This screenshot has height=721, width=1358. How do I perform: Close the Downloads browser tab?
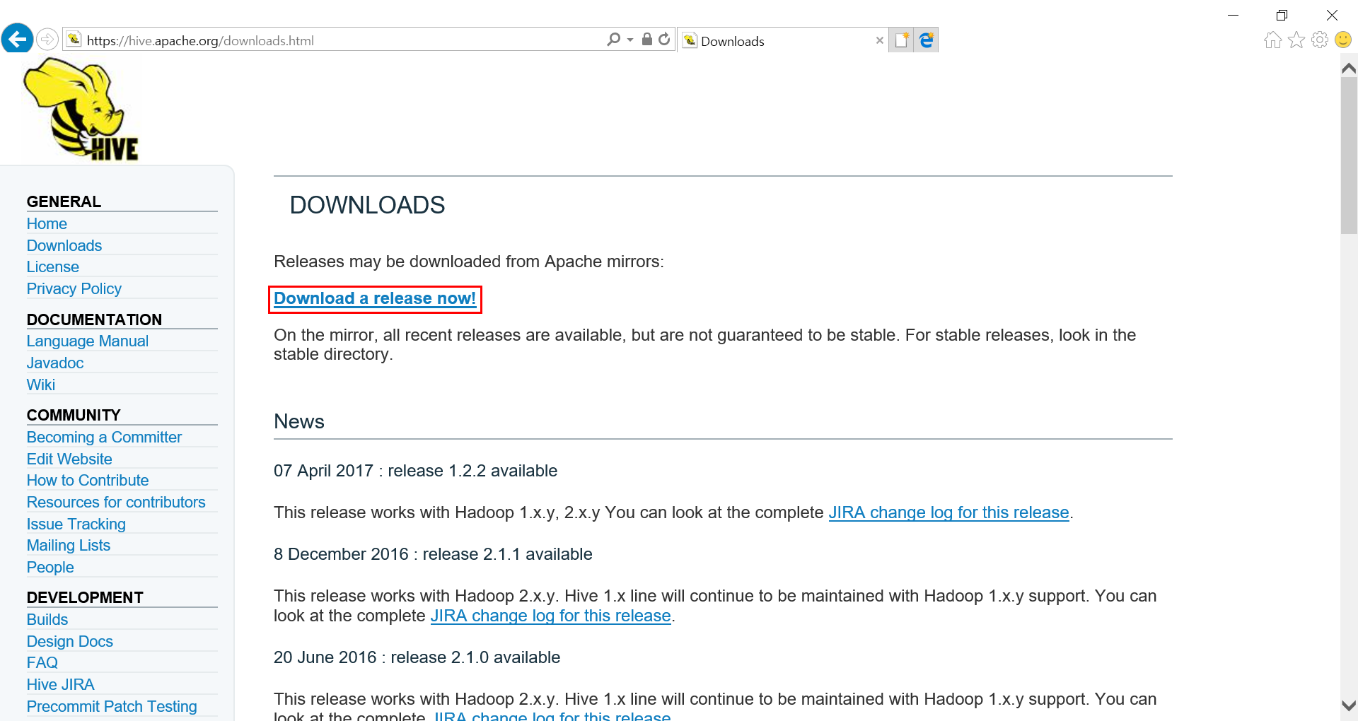pyautogui.click(x=879, y=40)
